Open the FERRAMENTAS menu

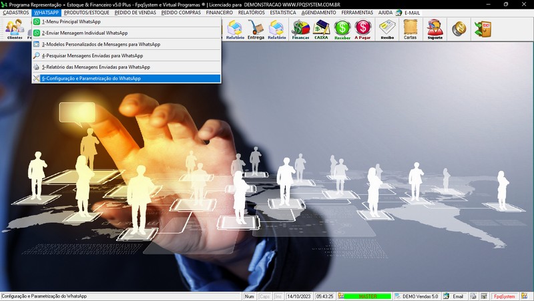(x=357, y=13)
